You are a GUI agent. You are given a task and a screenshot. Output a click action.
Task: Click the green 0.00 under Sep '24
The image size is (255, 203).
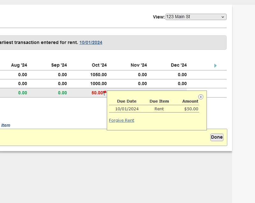62,93
